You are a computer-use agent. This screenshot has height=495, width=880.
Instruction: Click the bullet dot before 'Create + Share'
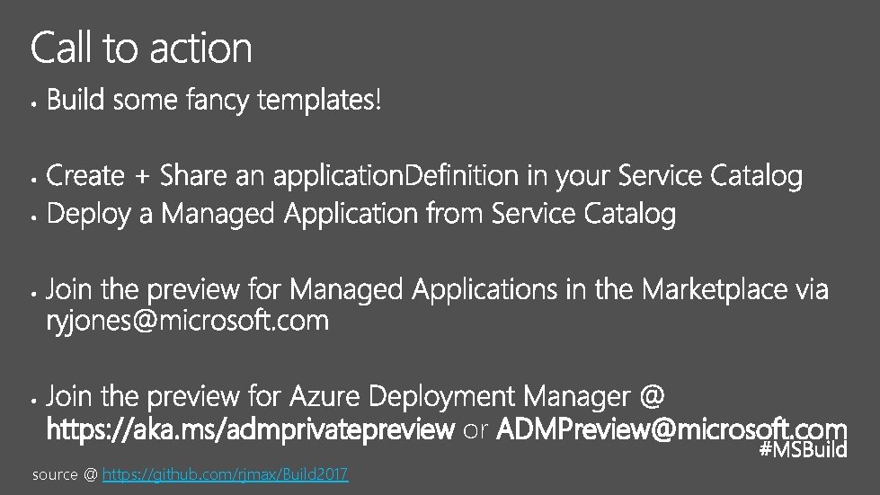[34, 180]
